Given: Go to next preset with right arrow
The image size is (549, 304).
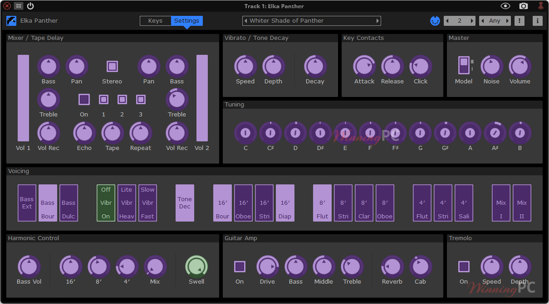Looking at the screenshot, I should pos(377,21).
